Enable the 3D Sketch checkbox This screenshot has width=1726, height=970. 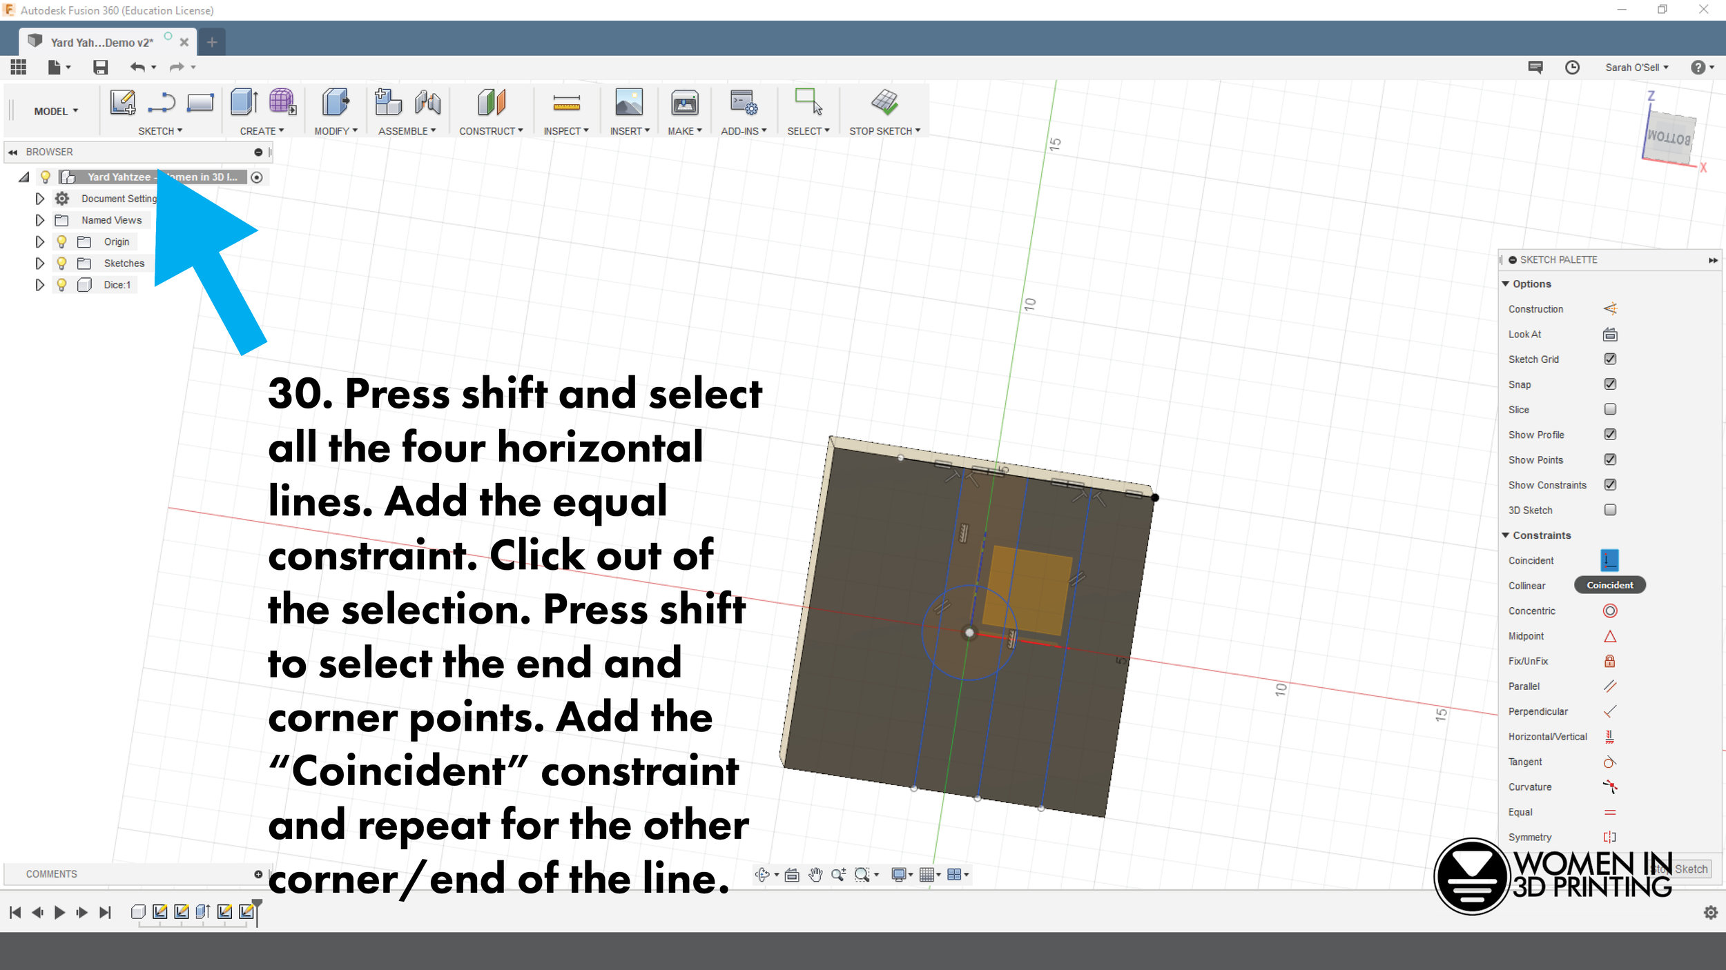point(1610,510)
